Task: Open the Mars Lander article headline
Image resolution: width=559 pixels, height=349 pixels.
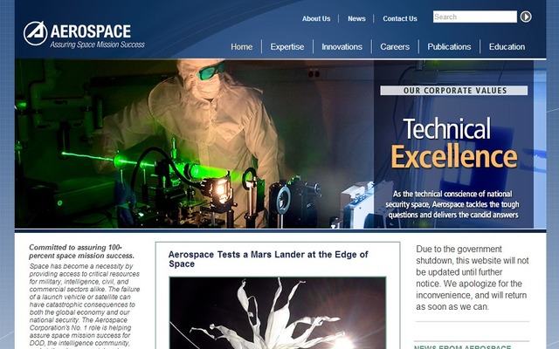Action: pyautogui.click(x=268, y=259)
